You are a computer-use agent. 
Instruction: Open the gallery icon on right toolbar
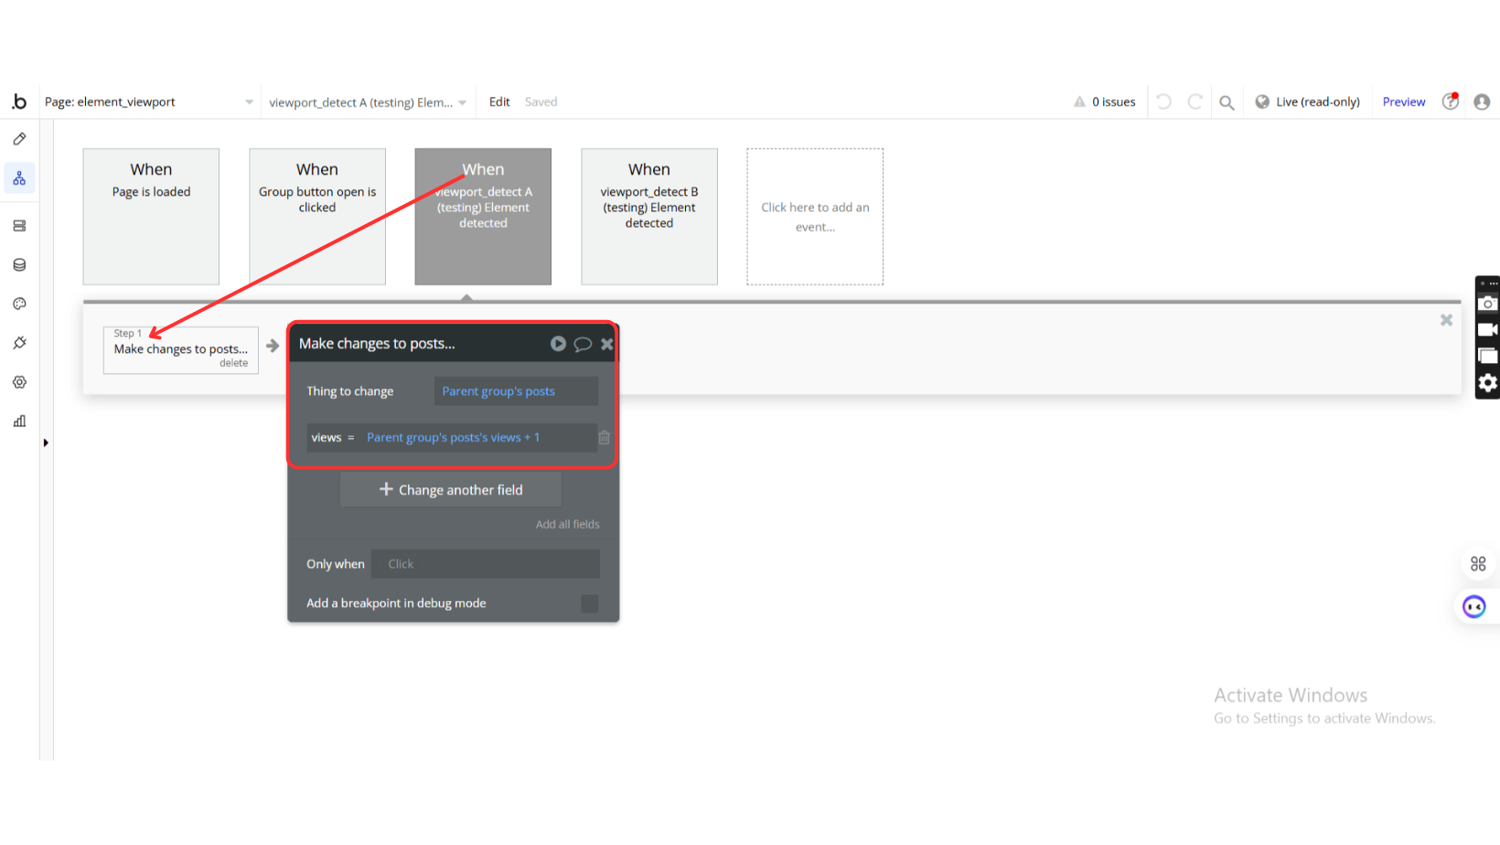click(1488, 356)
